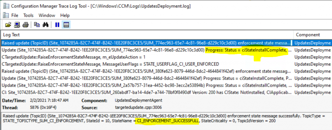Click the Copy toolbar icon

[37, 25]
